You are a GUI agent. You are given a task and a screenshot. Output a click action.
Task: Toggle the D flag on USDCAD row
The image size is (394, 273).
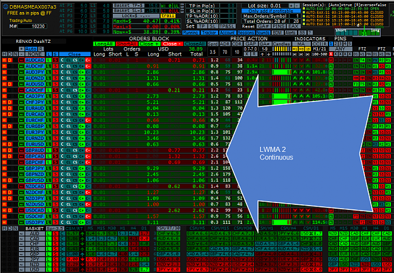[10, 211]
